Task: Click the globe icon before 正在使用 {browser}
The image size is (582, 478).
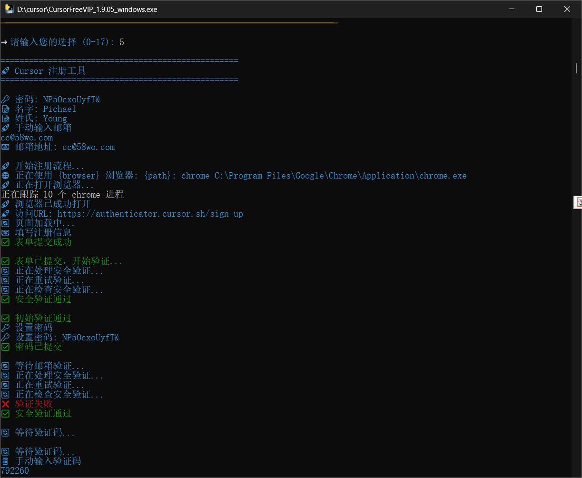Action: (5, 176)
